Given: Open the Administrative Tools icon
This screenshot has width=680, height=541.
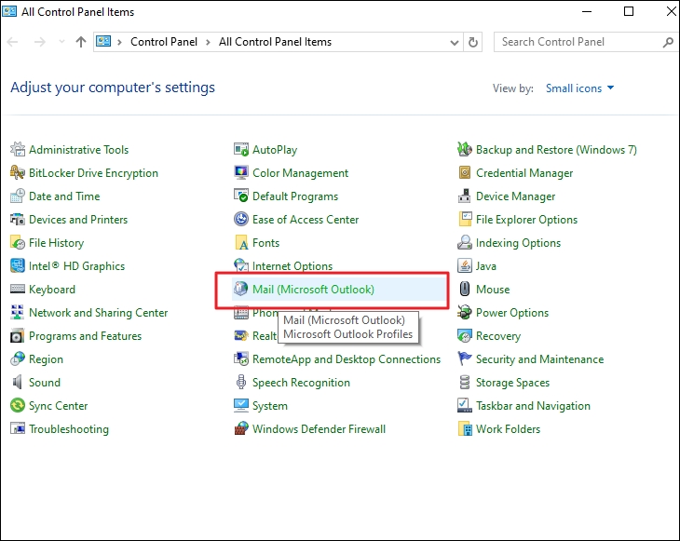Looking at the screenshot, I should tap(18, 150).
